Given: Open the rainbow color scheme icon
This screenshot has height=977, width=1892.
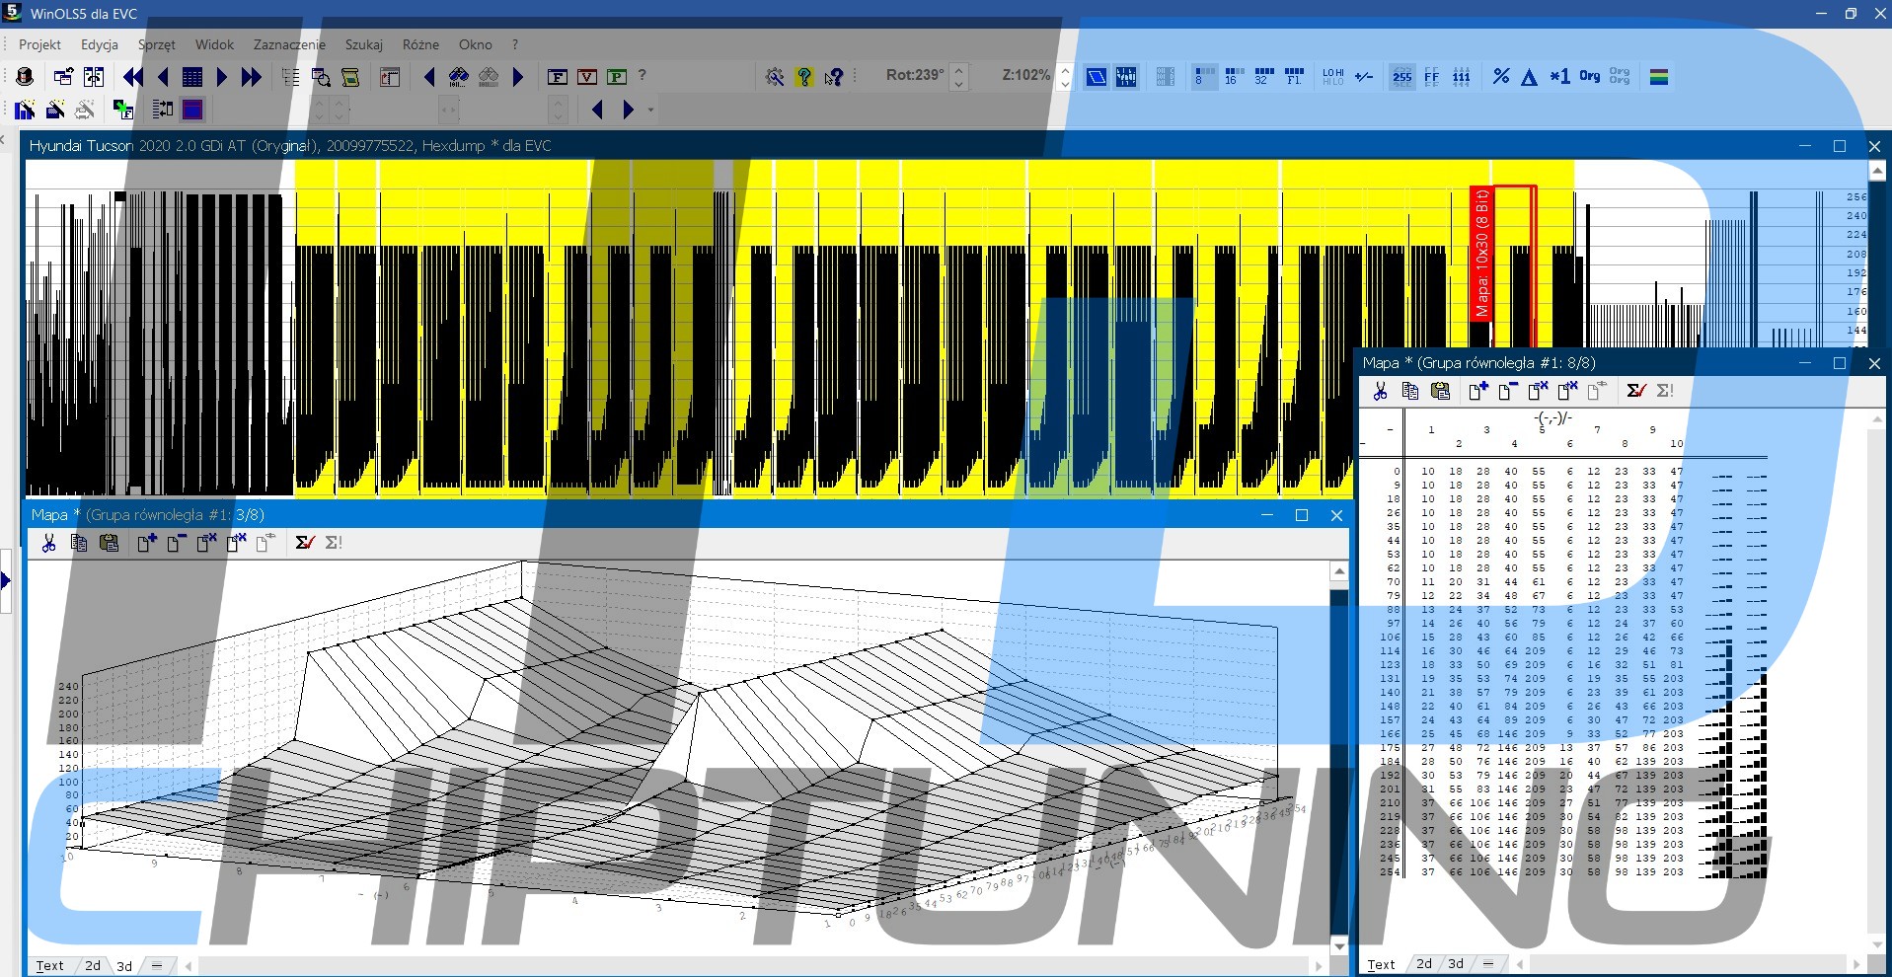Looking at the screenshot, I should point(1659,76).
